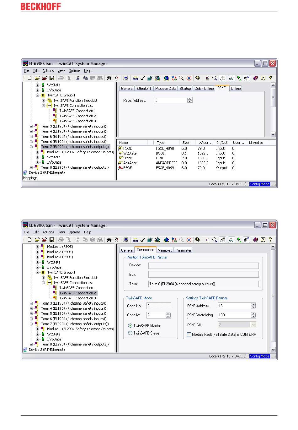The image size is (298, 430).
Task: Click the Term field showing Term 8 EL2904
Action: [x=203, y=284]
